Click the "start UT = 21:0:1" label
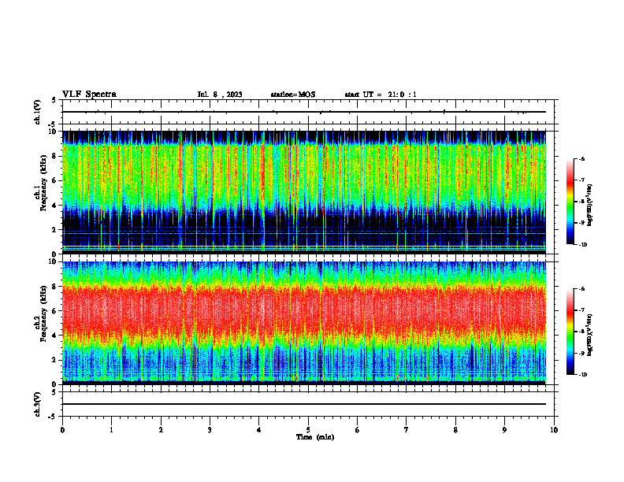624x482 pixels. pyautogui.click(x=381, y=95)
